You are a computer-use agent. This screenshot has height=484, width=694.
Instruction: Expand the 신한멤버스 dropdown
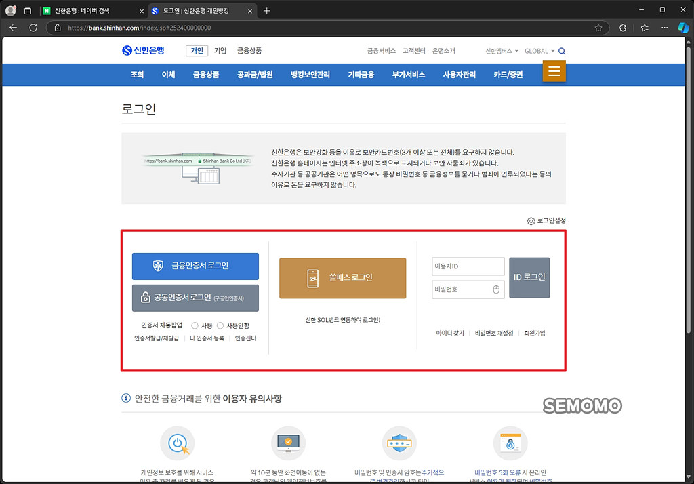[502, 51]
